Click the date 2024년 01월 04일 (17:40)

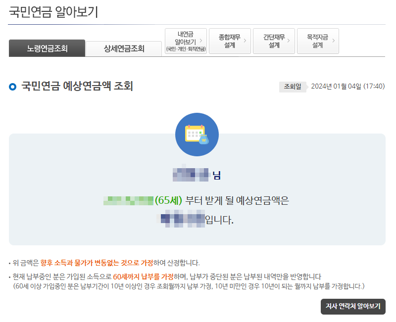click(x=348, y=86)
